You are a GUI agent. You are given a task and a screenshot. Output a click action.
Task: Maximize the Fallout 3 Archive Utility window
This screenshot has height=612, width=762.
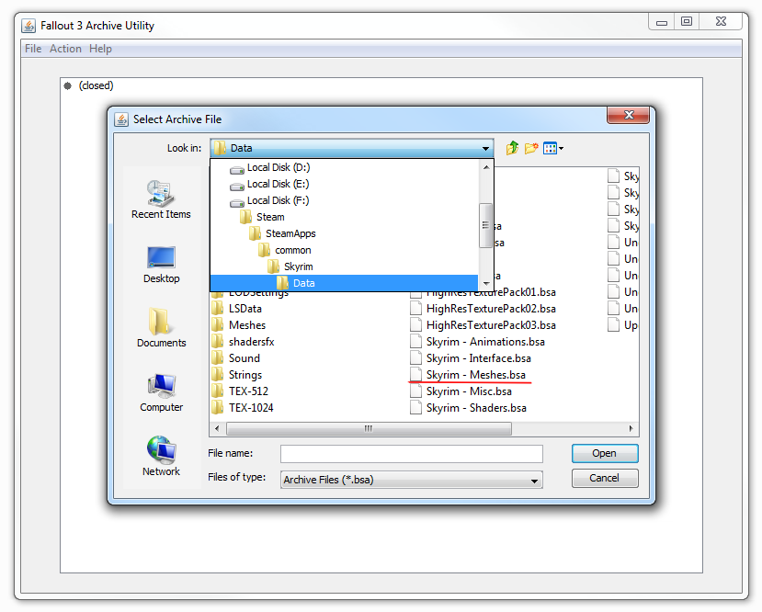[687, 22]
